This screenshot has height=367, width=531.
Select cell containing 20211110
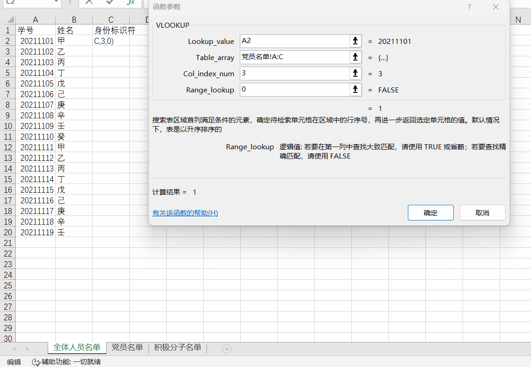(x=35, y=137)
